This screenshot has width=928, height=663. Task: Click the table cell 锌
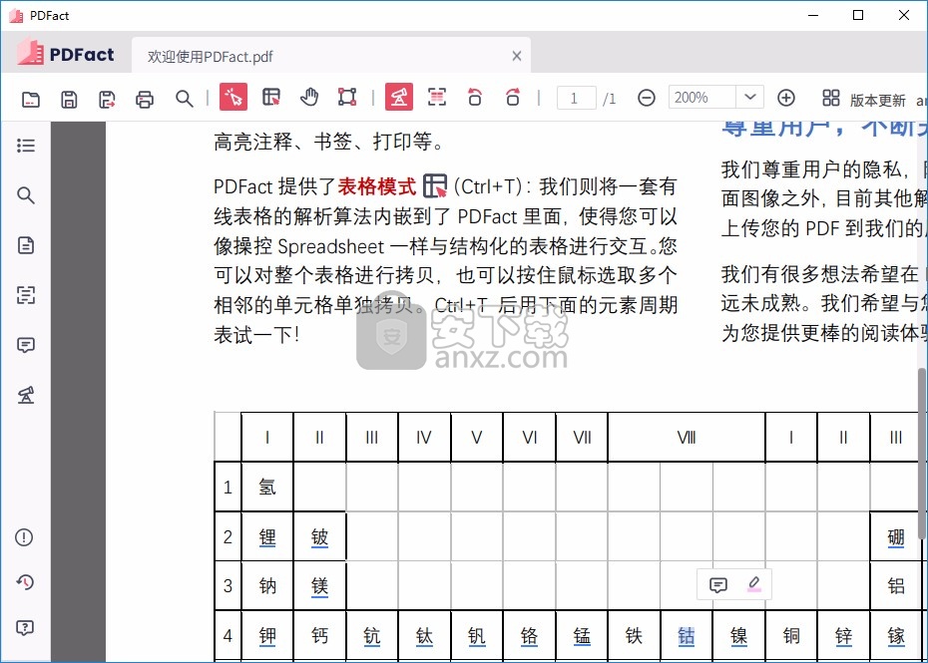[x=843, y=636]
